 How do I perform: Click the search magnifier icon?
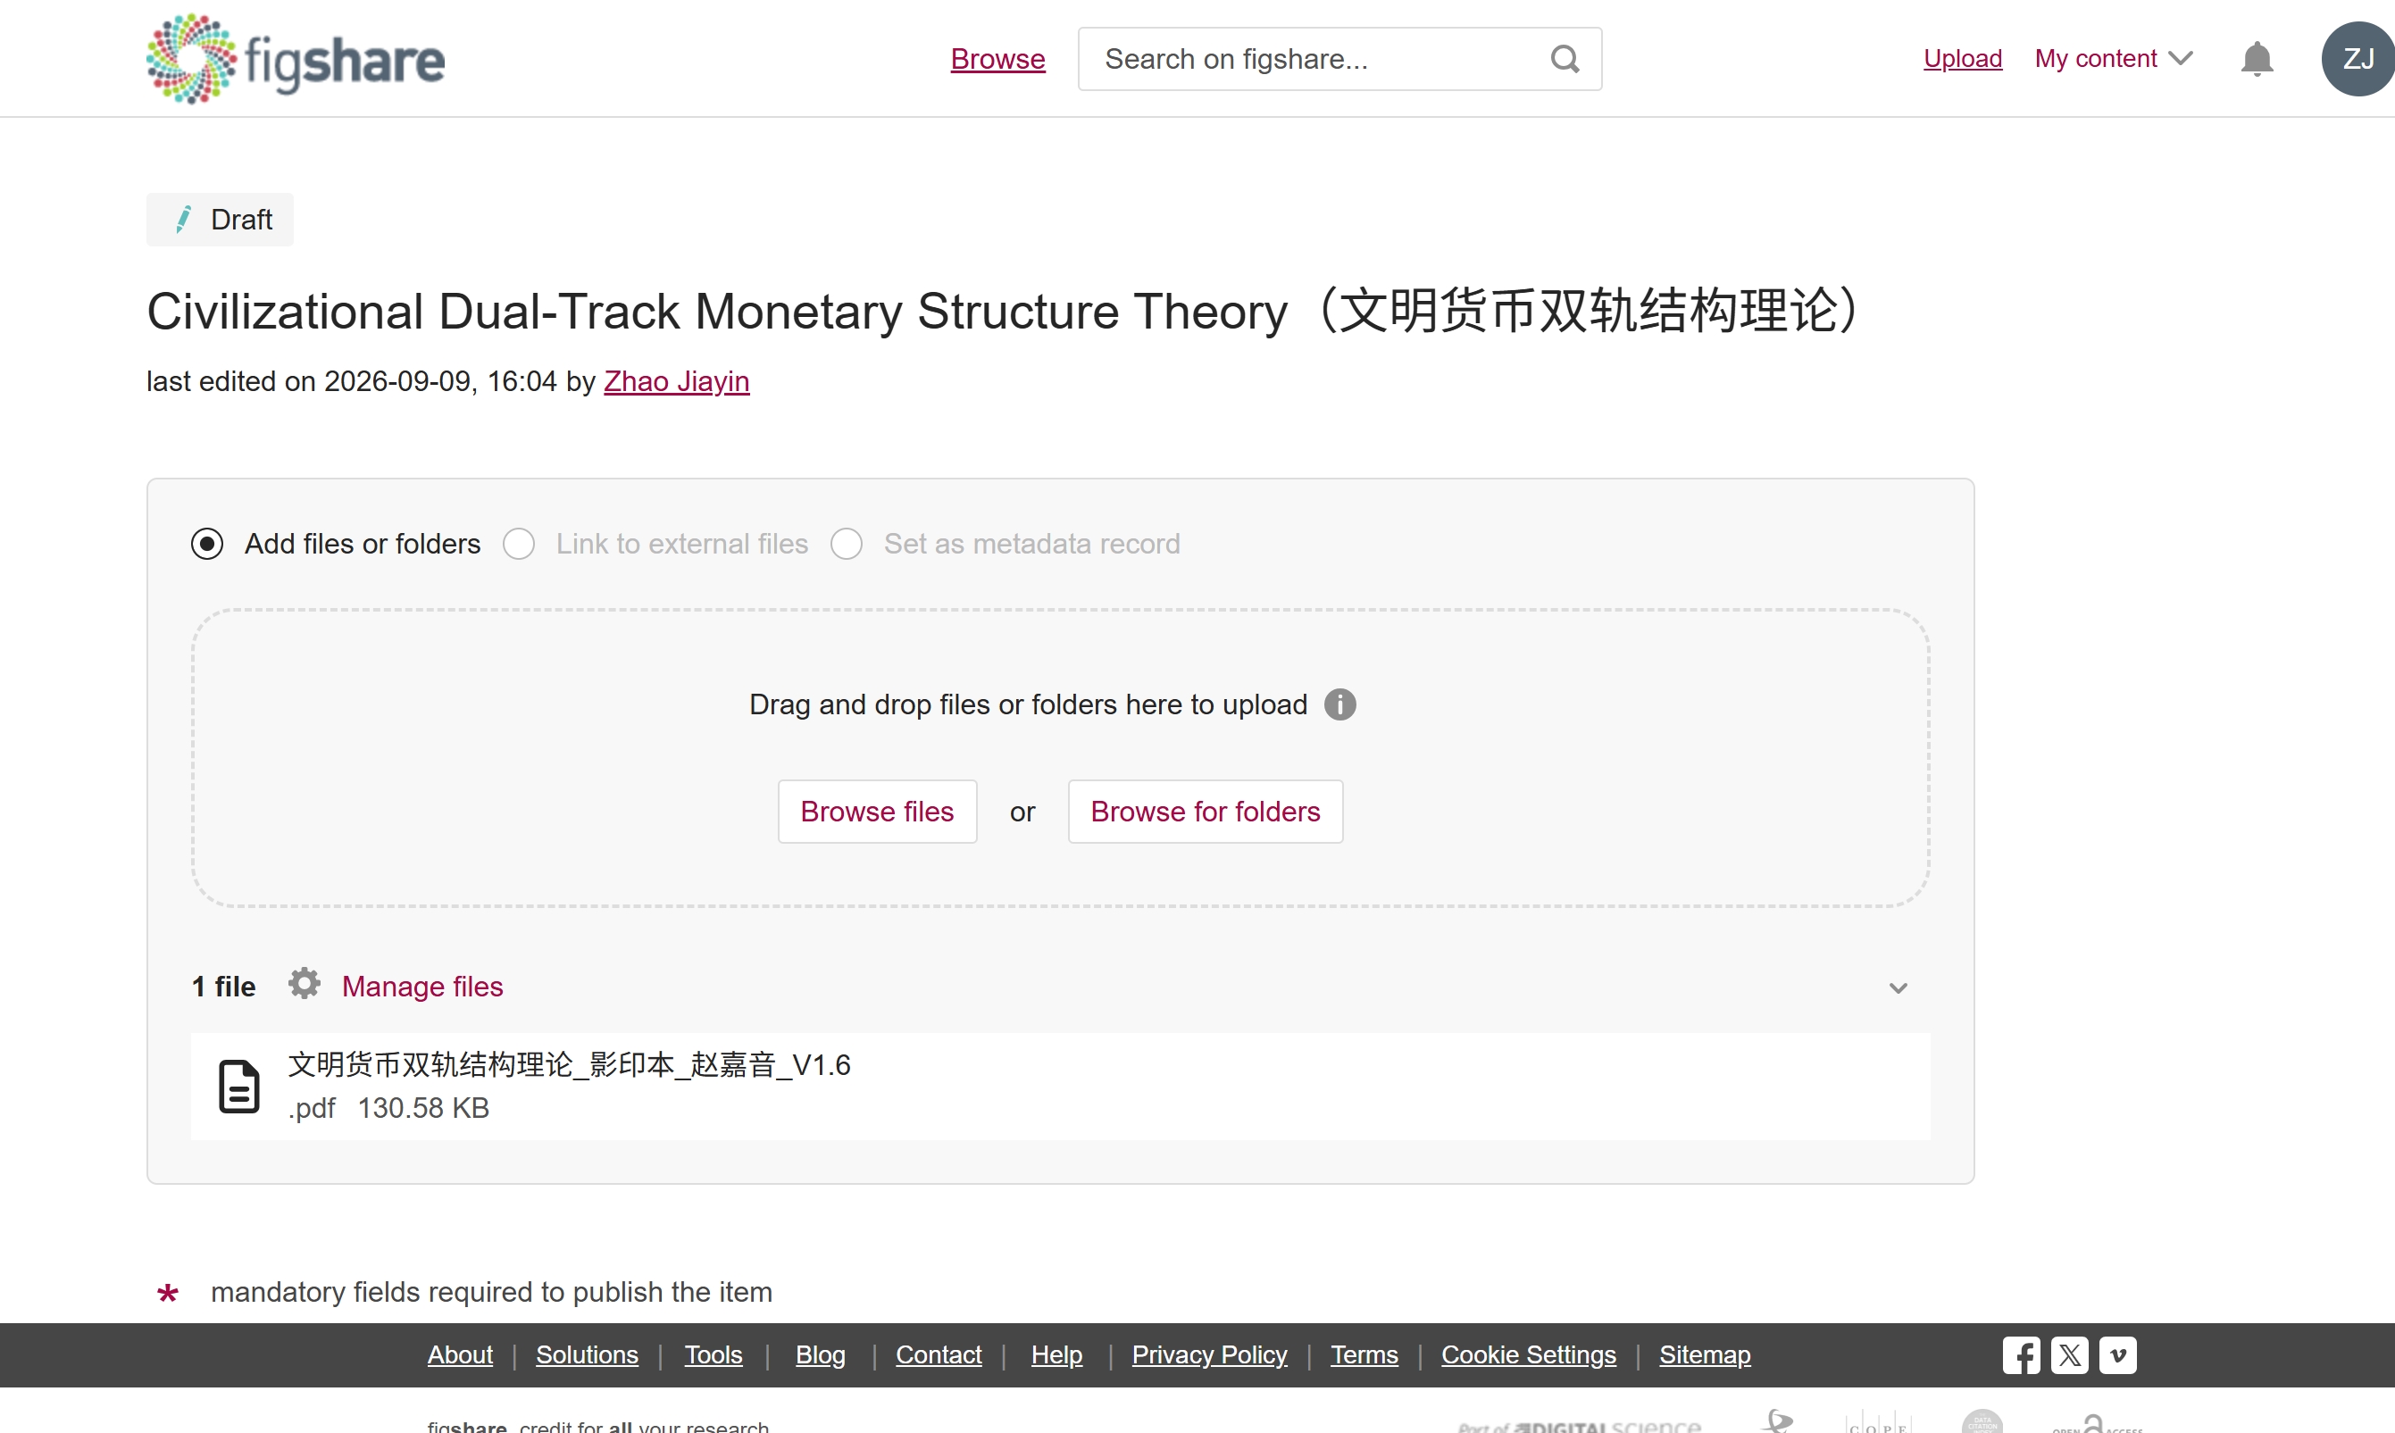click(1565, 59)
